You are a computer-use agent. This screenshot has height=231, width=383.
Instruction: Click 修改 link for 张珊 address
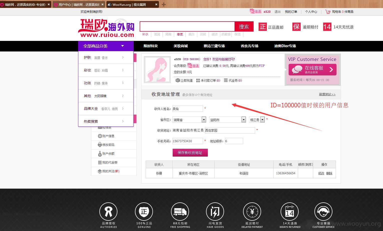click(321, 173)
